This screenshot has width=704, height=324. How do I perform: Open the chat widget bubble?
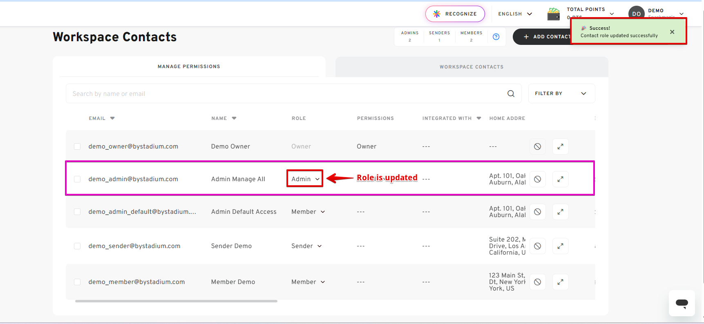click(682, 303)
